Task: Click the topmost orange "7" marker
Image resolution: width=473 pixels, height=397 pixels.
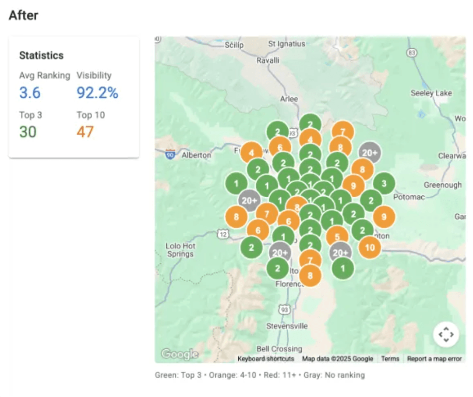Action: 342,131
